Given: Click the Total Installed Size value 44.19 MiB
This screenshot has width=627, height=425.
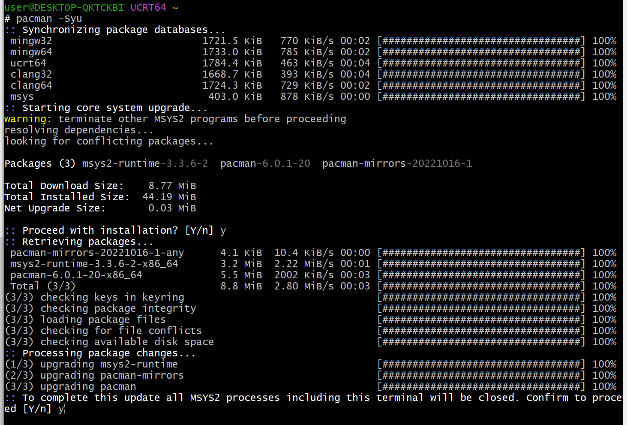Looking at the screenshot, I should point(169,197).
